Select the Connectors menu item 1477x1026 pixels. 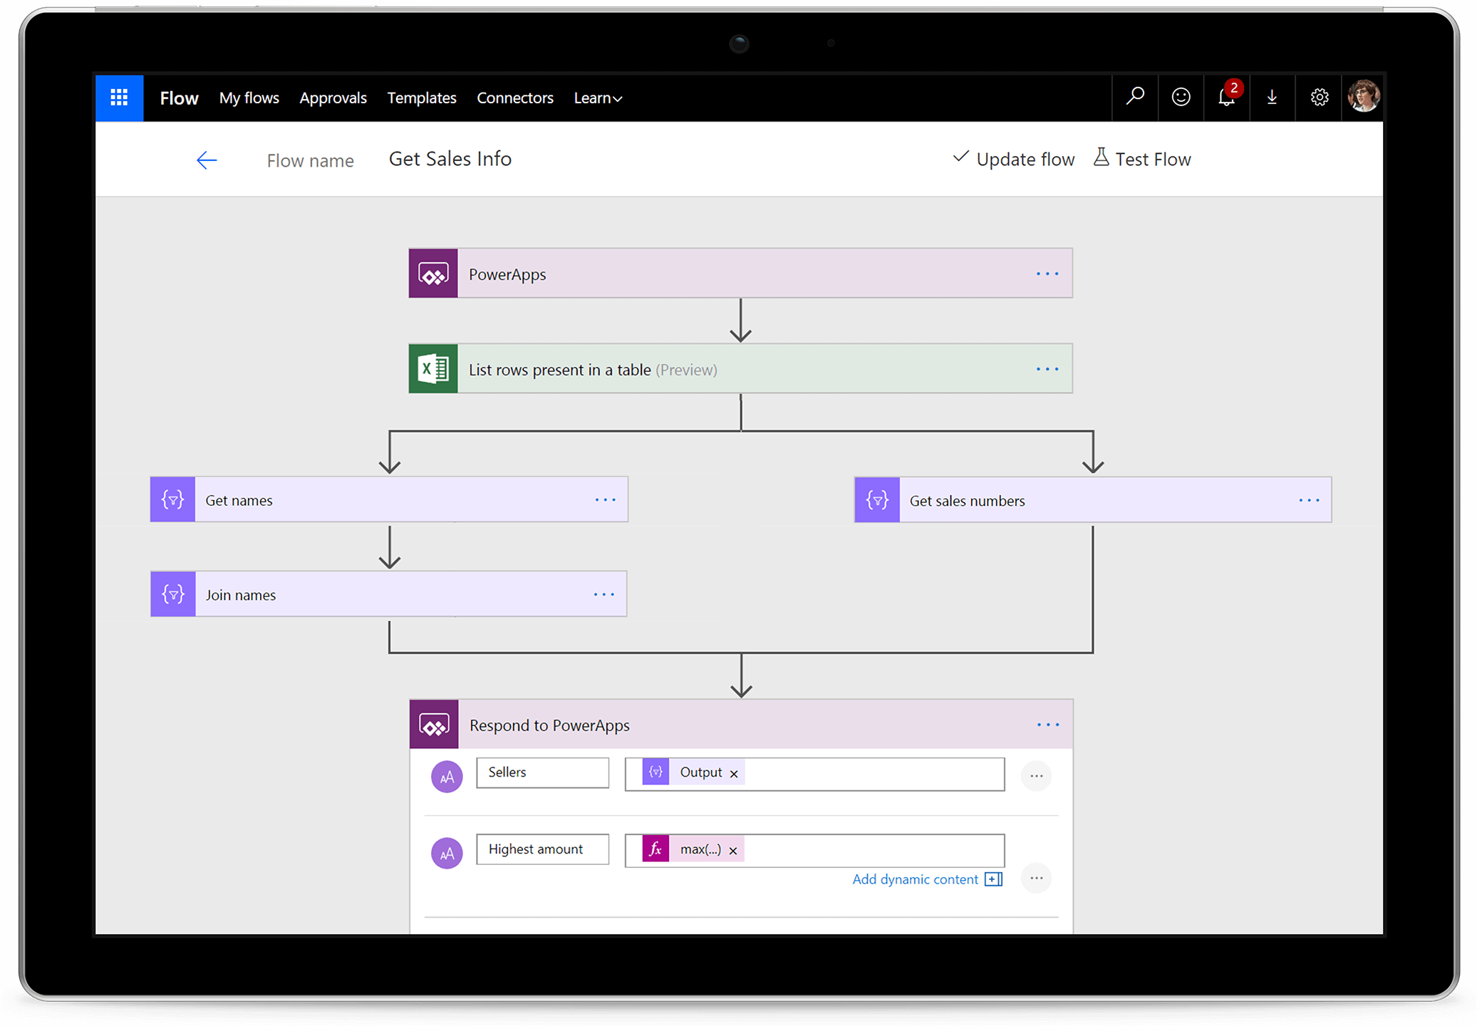coord(515,96)
